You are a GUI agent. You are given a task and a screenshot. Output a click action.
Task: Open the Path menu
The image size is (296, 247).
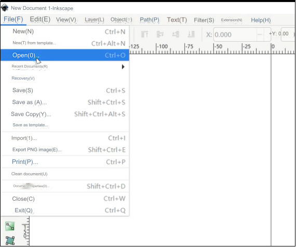pyautogui.click(x=150, y=20)
